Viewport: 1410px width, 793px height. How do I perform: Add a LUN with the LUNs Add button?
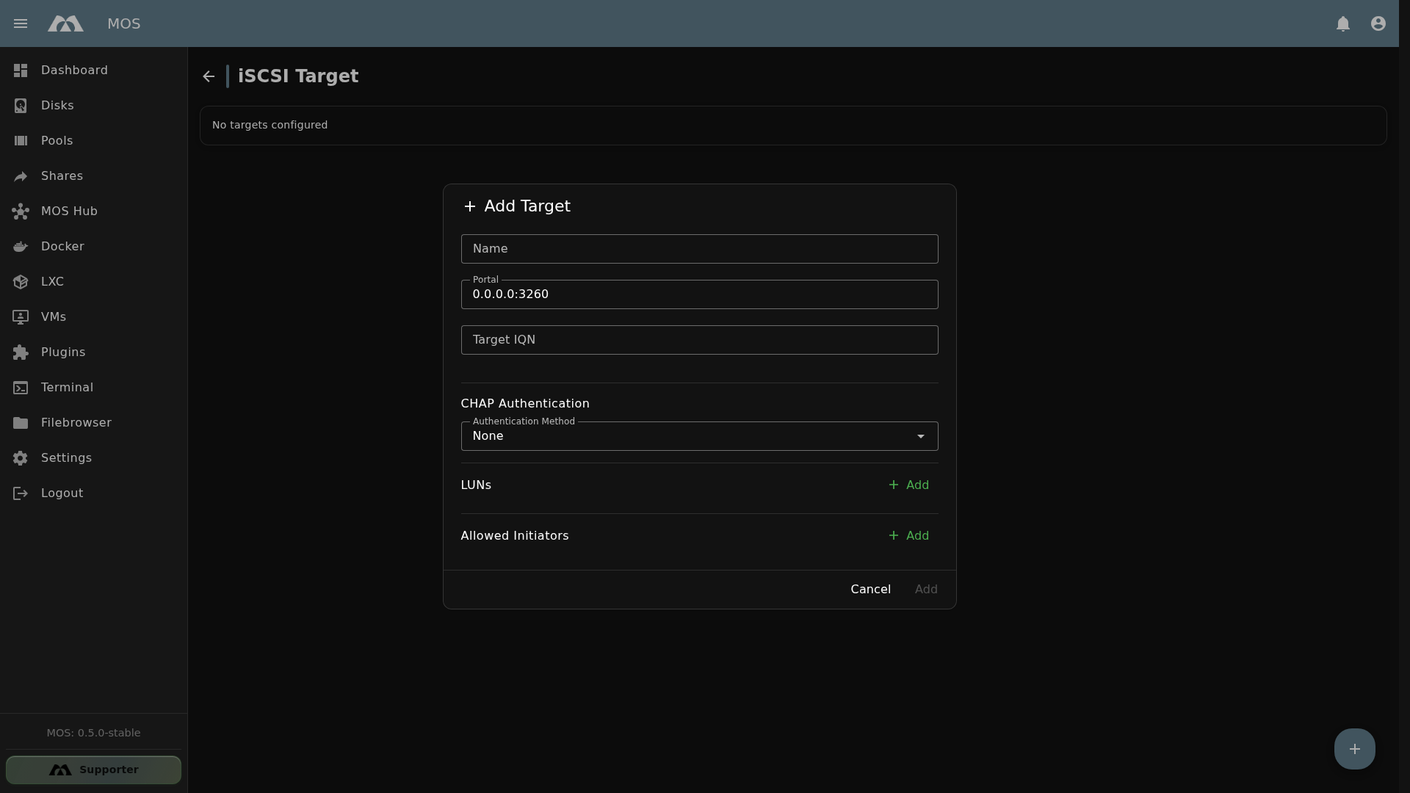(x=908, y=485)
